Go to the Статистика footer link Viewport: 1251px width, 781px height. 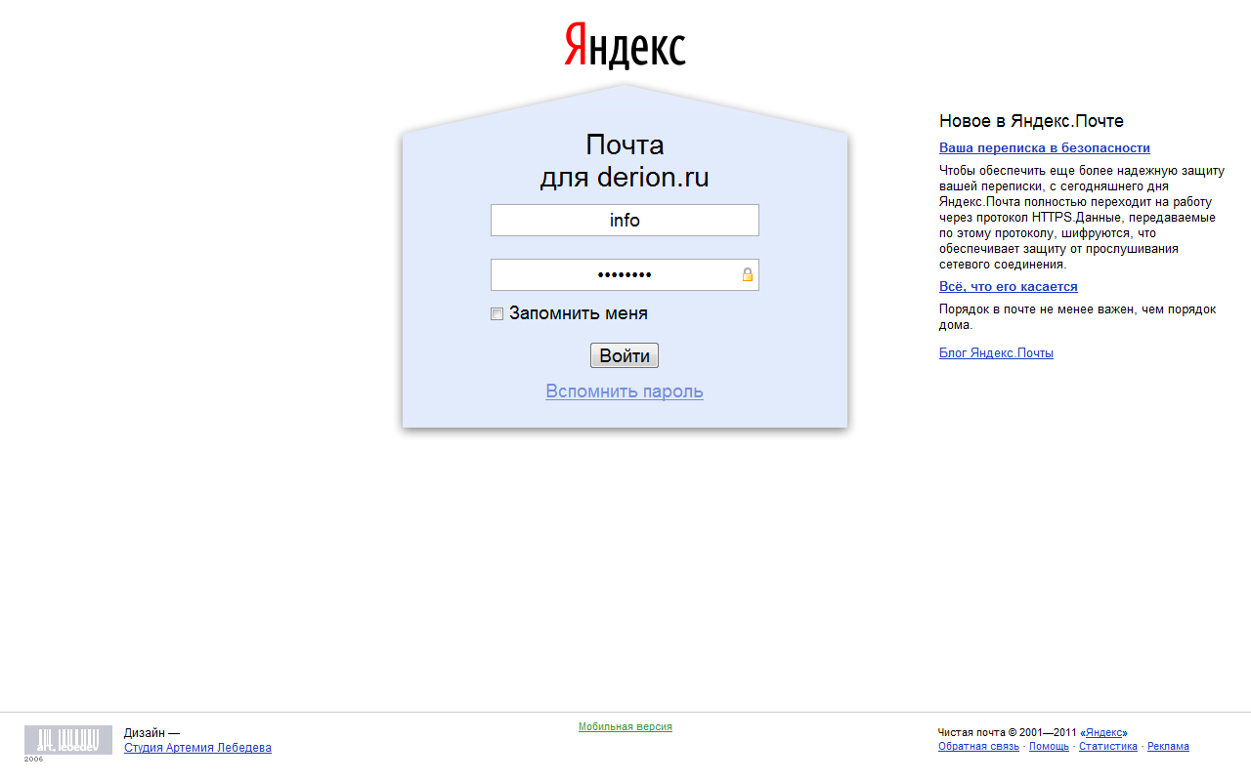tap(1107, 746)
